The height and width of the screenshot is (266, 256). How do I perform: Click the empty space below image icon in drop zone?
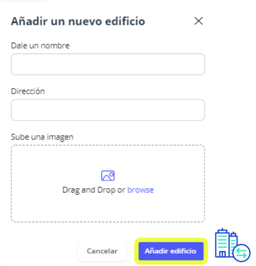point(108,208)
